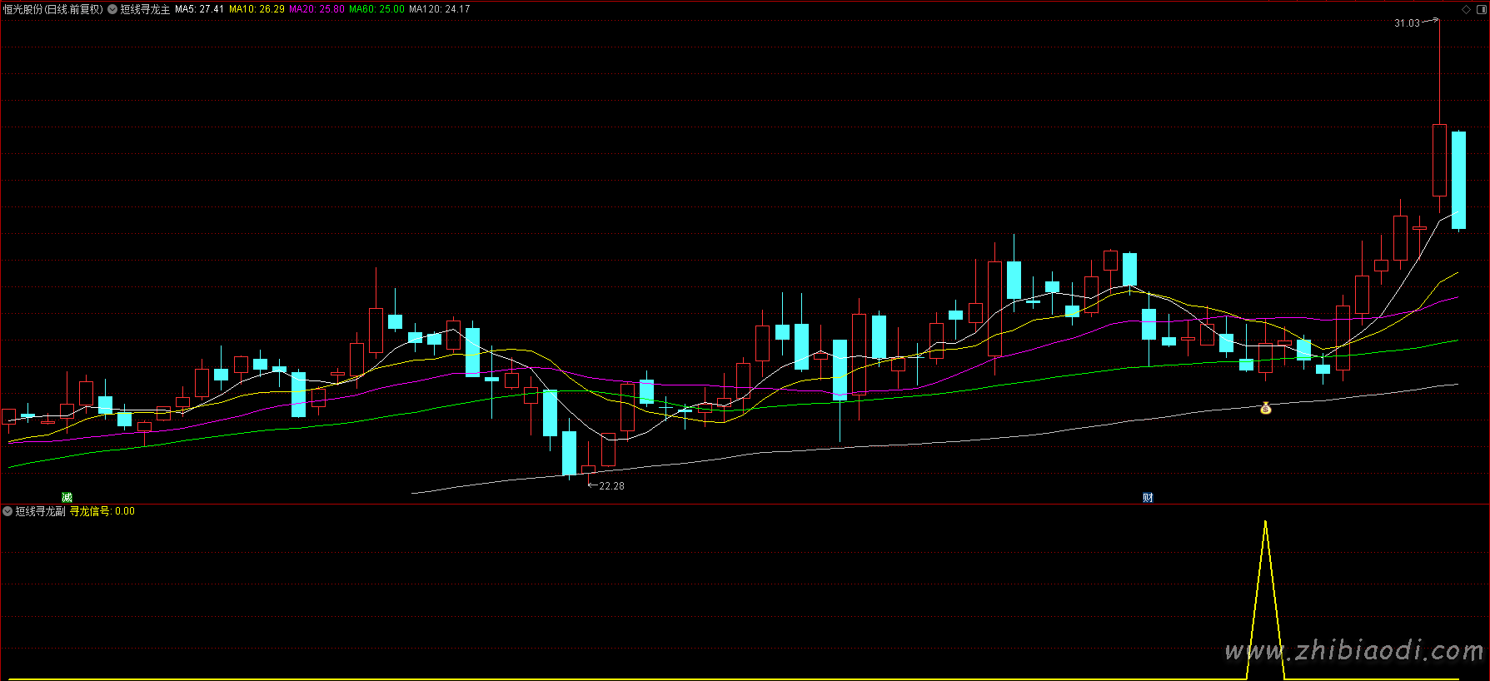
Task: Click the money bag marker on chart
Action: pos(1265,408)
